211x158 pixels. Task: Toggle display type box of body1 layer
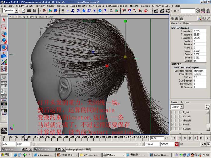pyautogui.click(x=177, y=125)
